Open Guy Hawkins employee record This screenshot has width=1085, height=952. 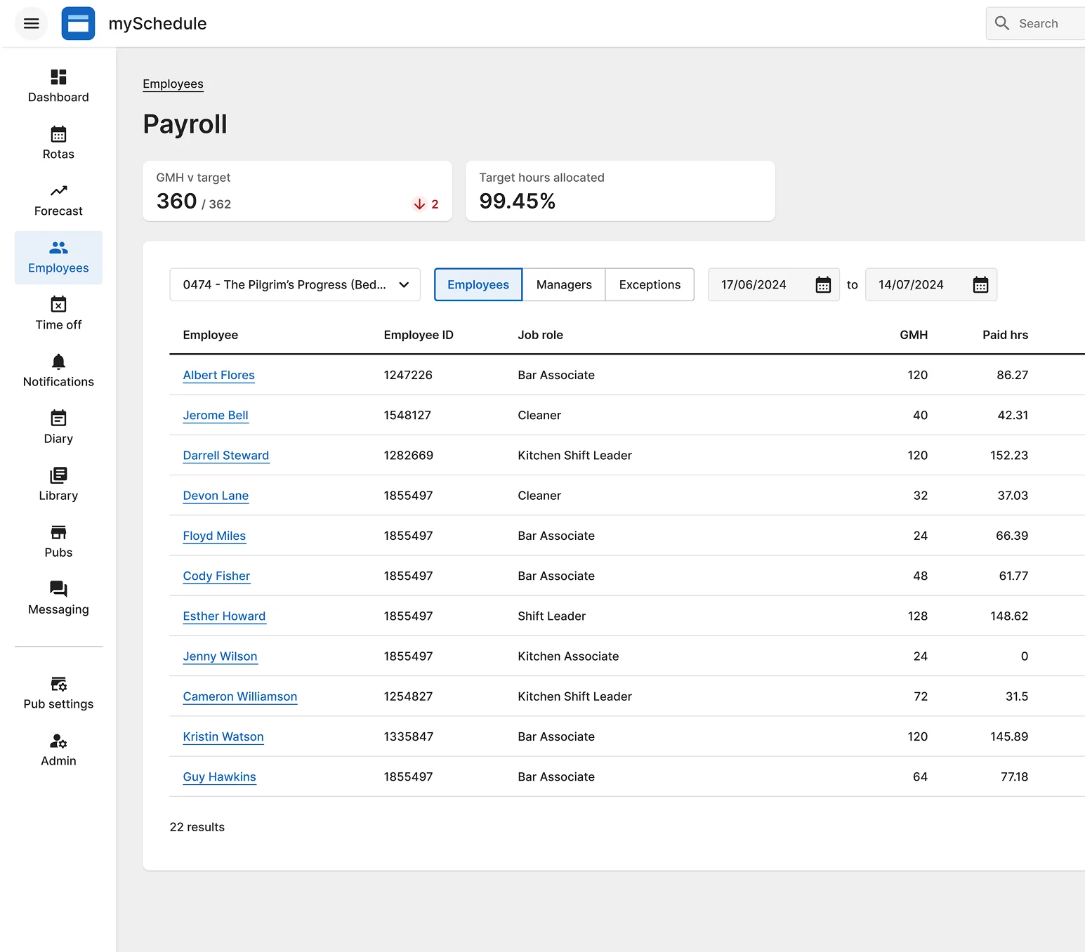click(x=219, y=776)
